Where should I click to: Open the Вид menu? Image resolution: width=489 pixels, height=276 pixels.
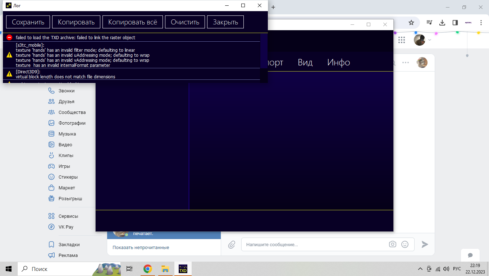point(305,63)
